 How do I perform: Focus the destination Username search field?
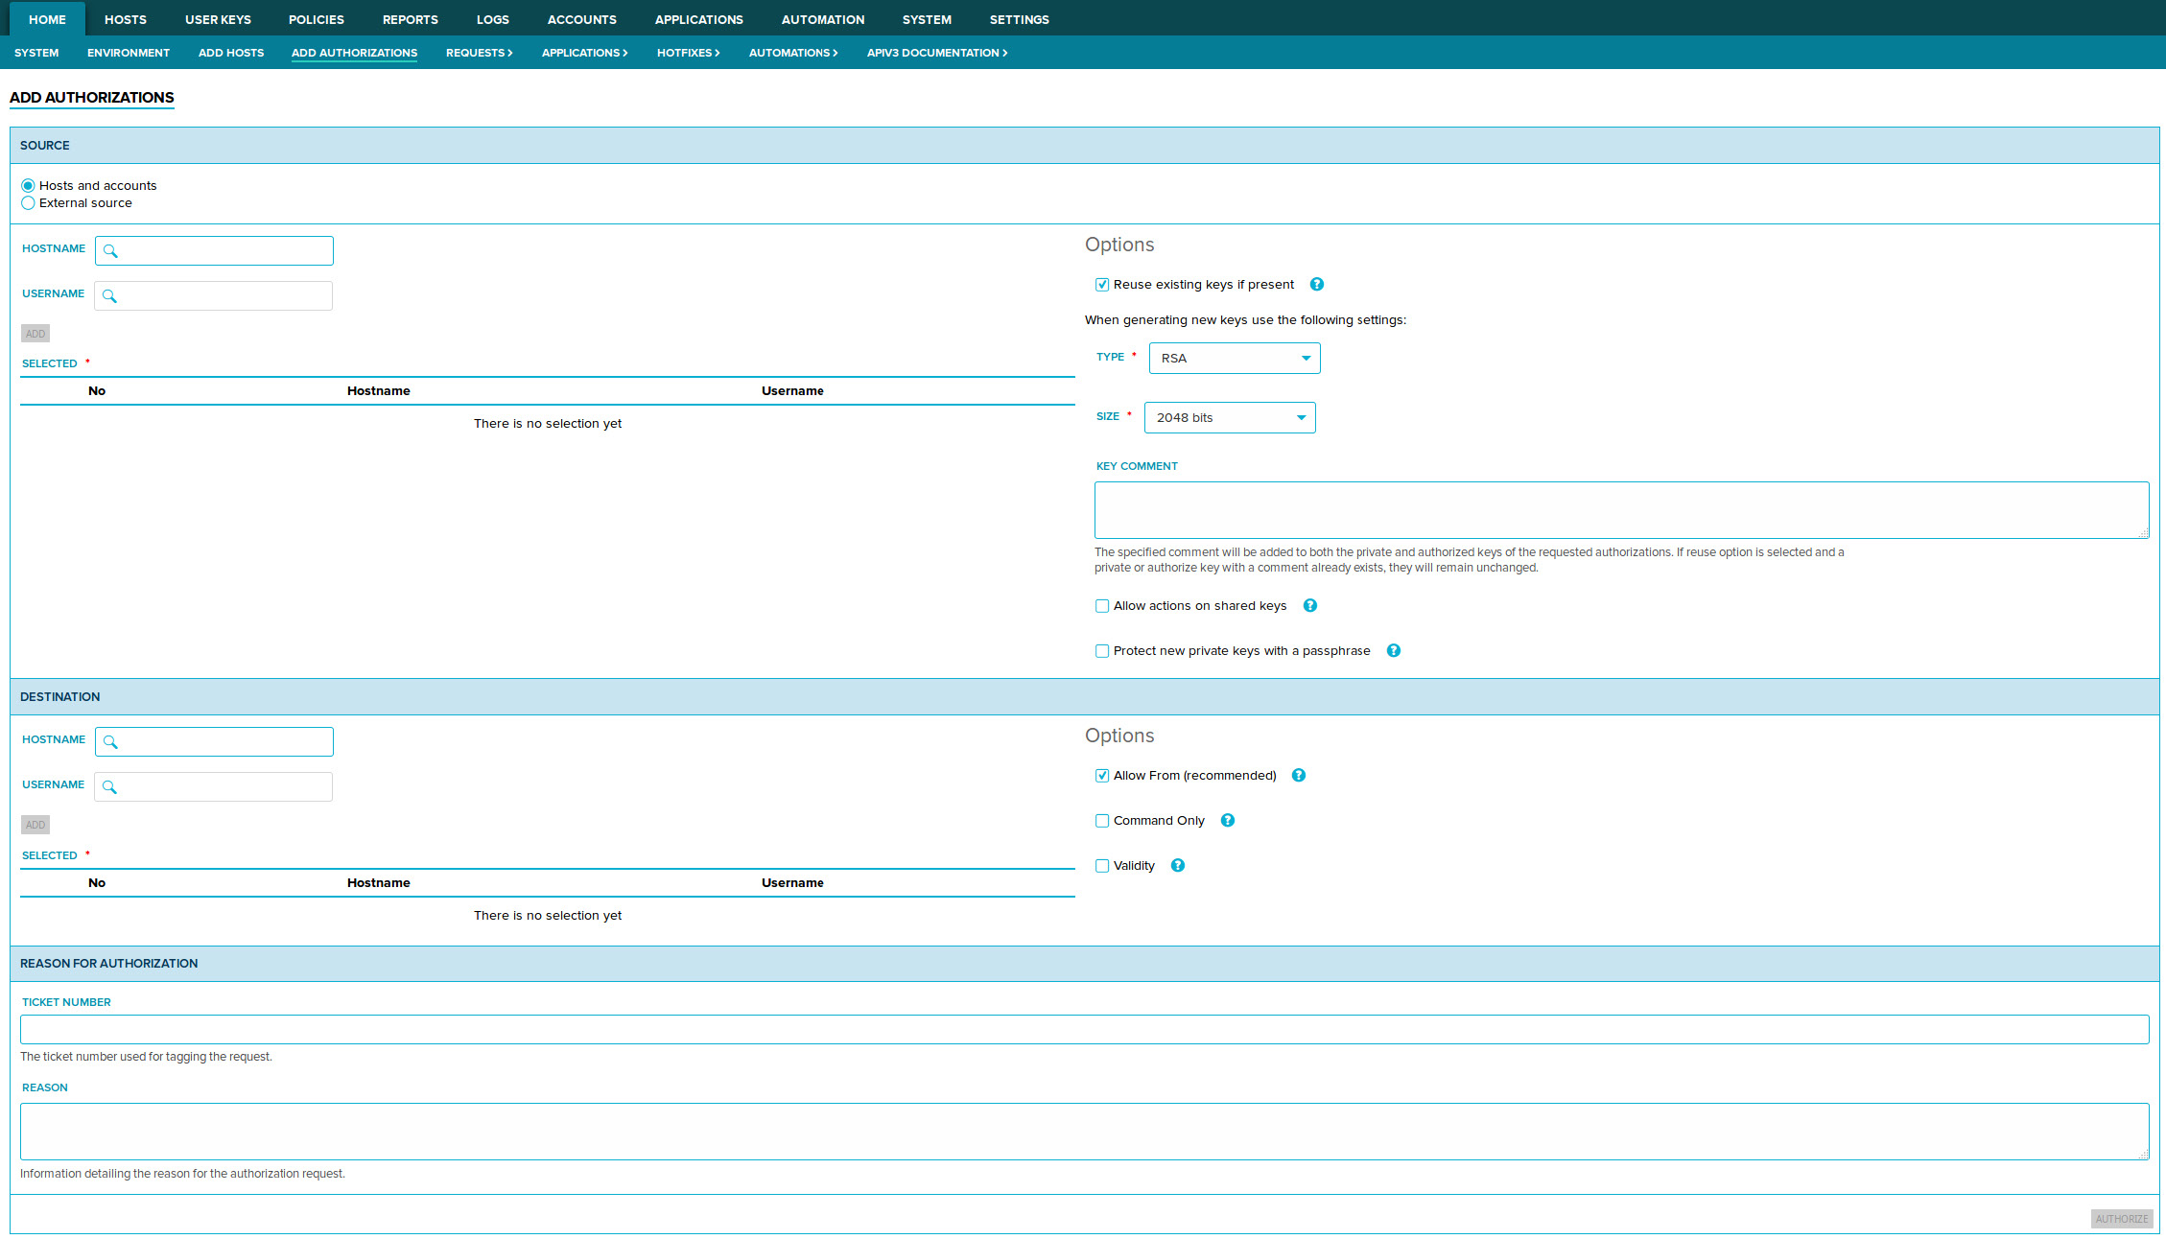(x=213, y=787)
